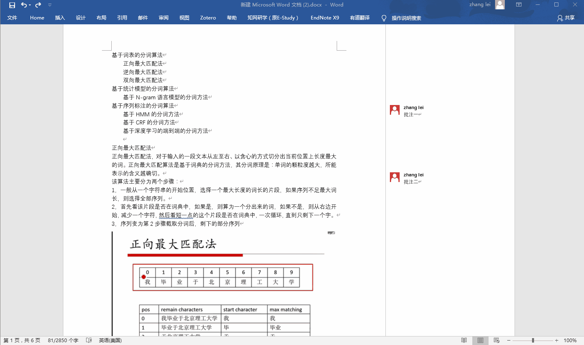Screen dimensions: 584x345
Task: Click table header max matching
Action: [x=286, y=310]
